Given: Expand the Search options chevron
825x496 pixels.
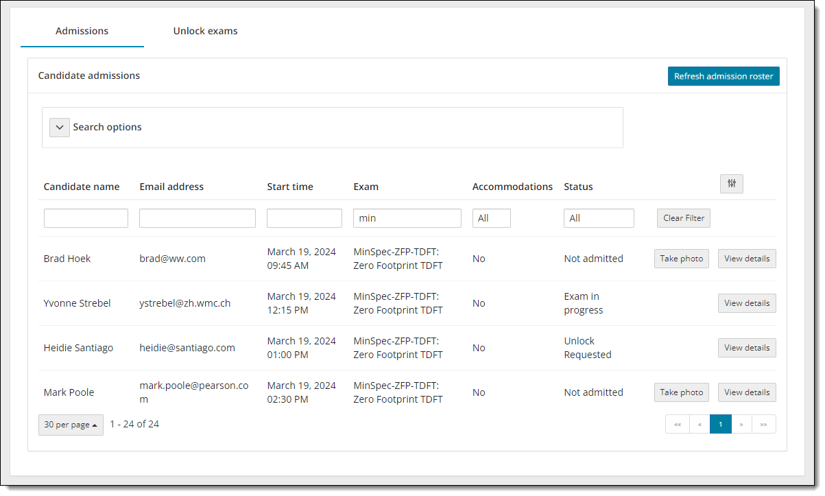Looking at the screenshot, I should tap(60, 128).
